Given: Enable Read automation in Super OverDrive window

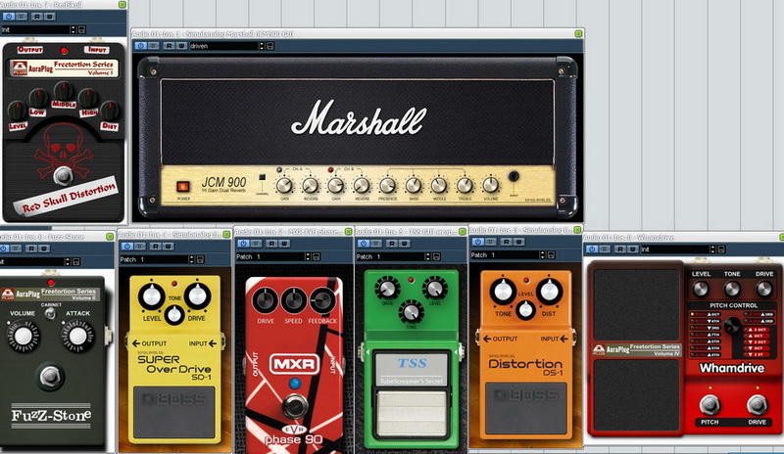Looking at the screenshot, I should pos(156,247).
